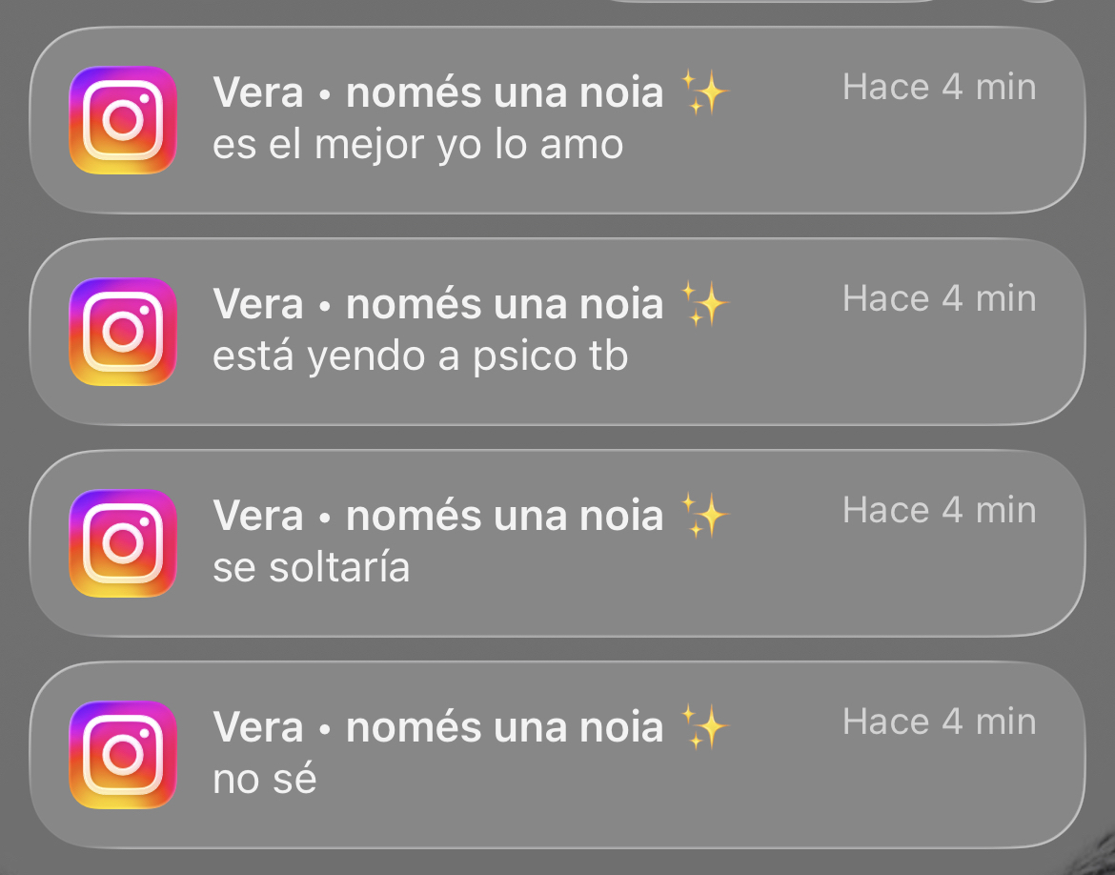Tap 'Hace 4 min' on first notification
Viewport: 1115px width, 875px height.
pos(940,88)
